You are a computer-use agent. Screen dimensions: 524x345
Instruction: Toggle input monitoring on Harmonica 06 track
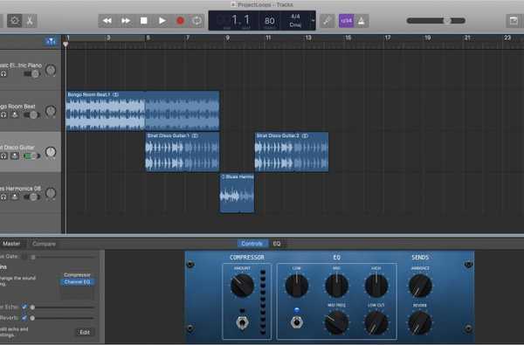point(15,197)
